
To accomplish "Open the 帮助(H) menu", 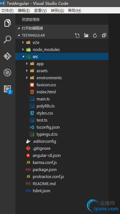I will (x=74, y=11).
